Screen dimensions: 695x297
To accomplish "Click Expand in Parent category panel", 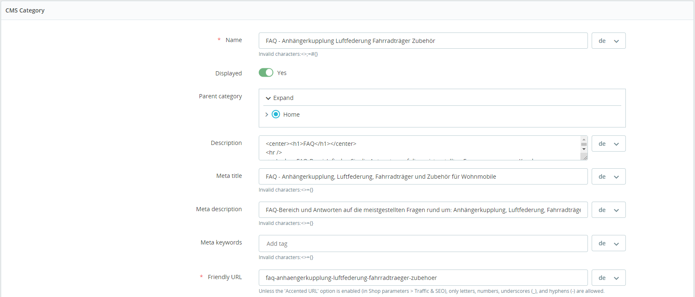I will tap(280, 98).
